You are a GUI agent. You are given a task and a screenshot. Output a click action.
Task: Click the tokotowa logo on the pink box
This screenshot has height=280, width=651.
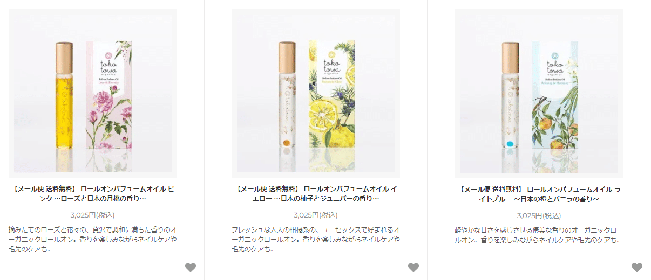coord(108,62)
